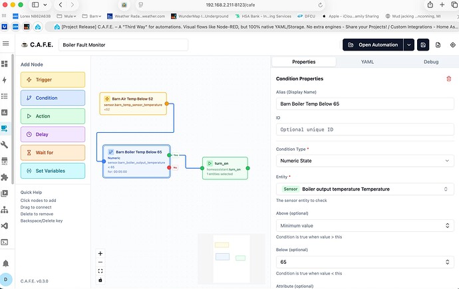This screenshot has height=289, width=459.
Task: Open the Mule bookmarks folder
Action: pos(67,16)
